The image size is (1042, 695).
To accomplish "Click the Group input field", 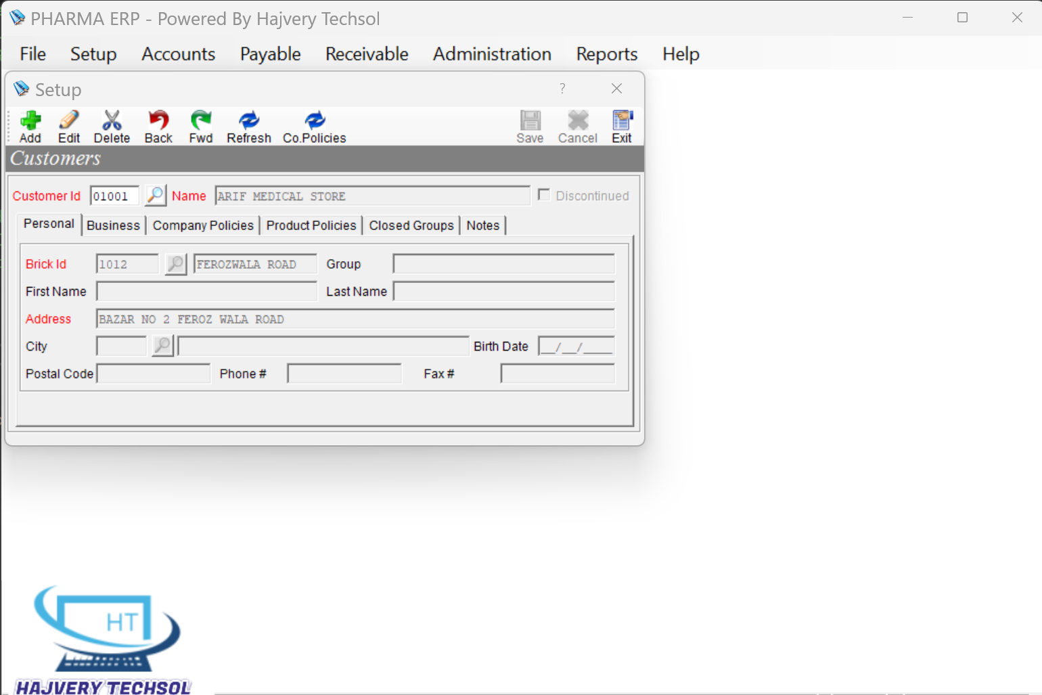I will [x=503, y=264].
